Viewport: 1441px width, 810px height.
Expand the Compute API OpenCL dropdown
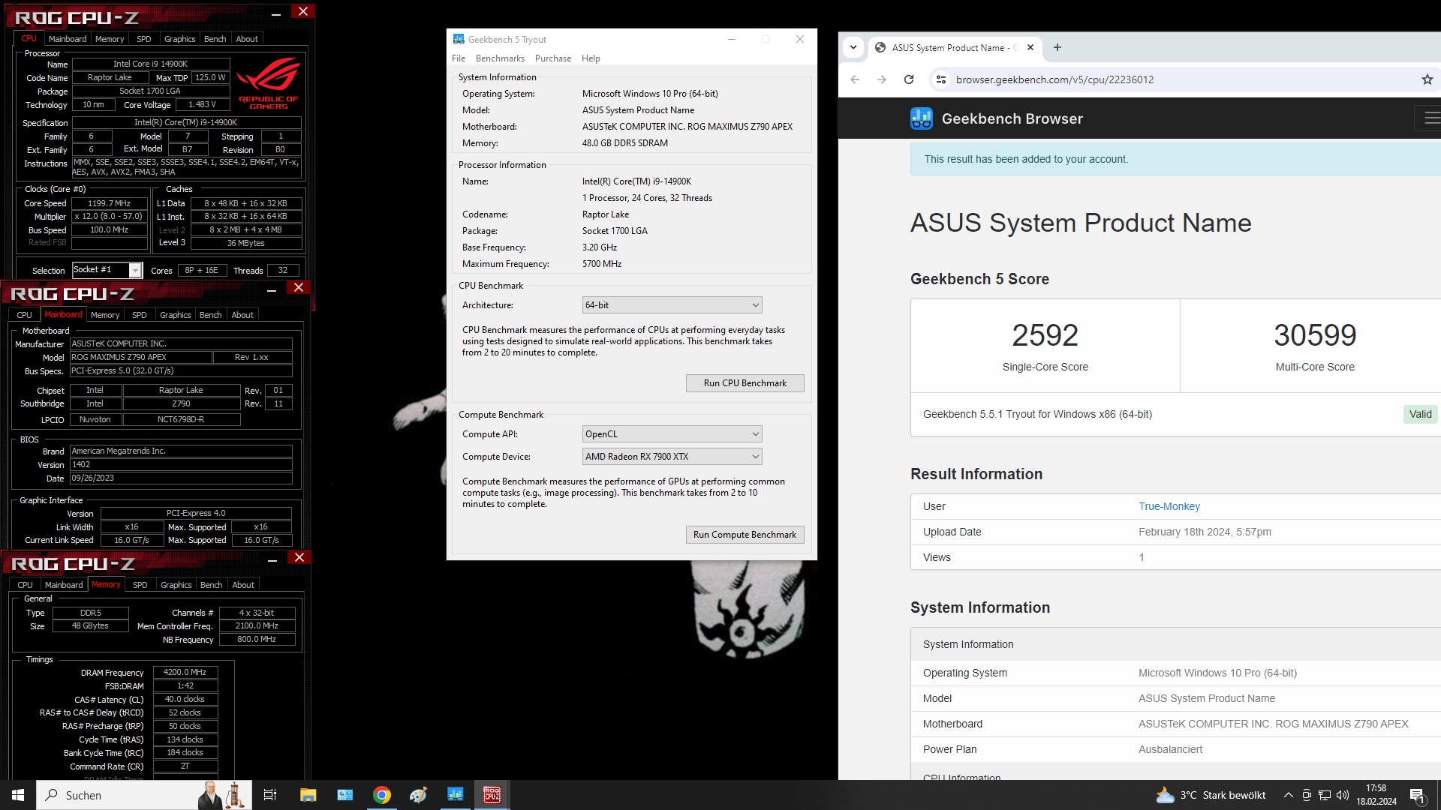672,434
